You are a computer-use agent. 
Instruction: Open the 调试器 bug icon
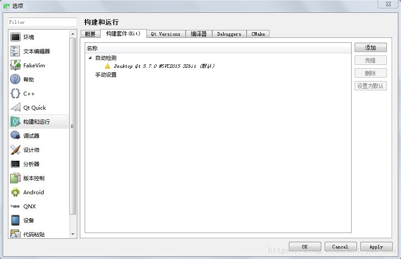click(15, 136)
